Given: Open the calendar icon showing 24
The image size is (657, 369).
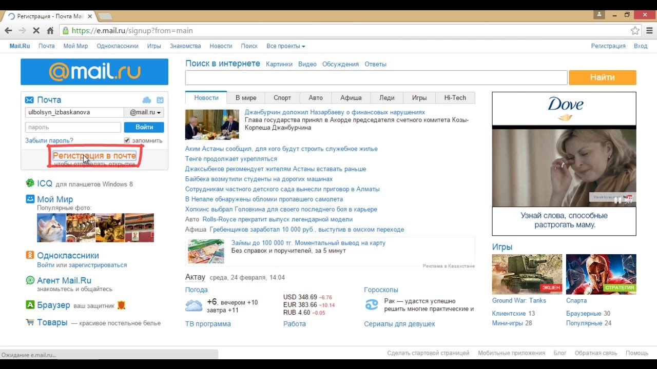Looking at the screenshot, I should click(160, 100).
